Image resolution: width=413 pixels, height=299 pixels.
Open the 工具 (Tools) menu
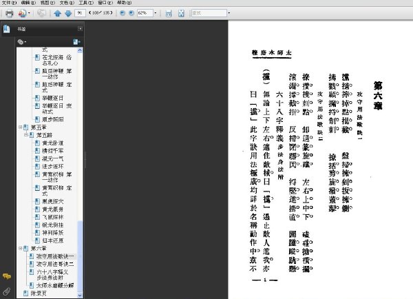[x=86, y=3]
